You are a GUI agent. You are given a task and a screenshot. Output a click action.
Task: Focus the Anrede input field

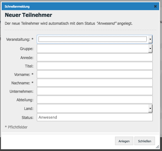click(95, 57)
